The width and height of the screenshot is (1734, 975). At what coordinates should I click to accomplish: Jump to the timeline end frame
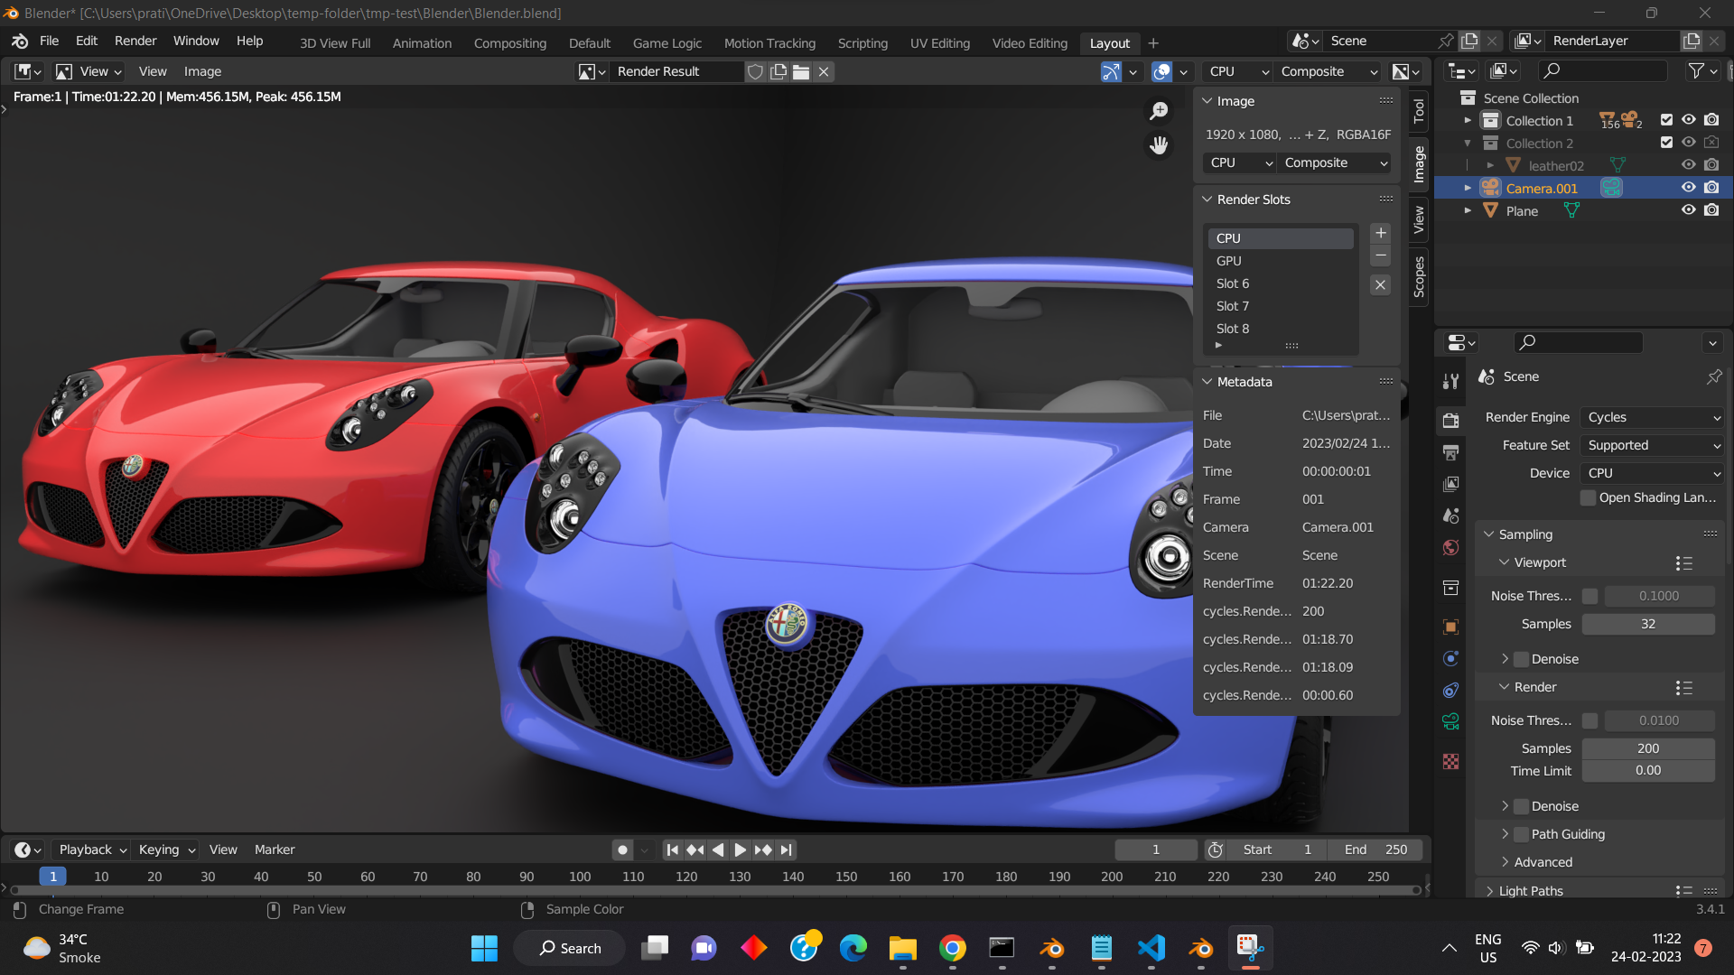[786, 850]
